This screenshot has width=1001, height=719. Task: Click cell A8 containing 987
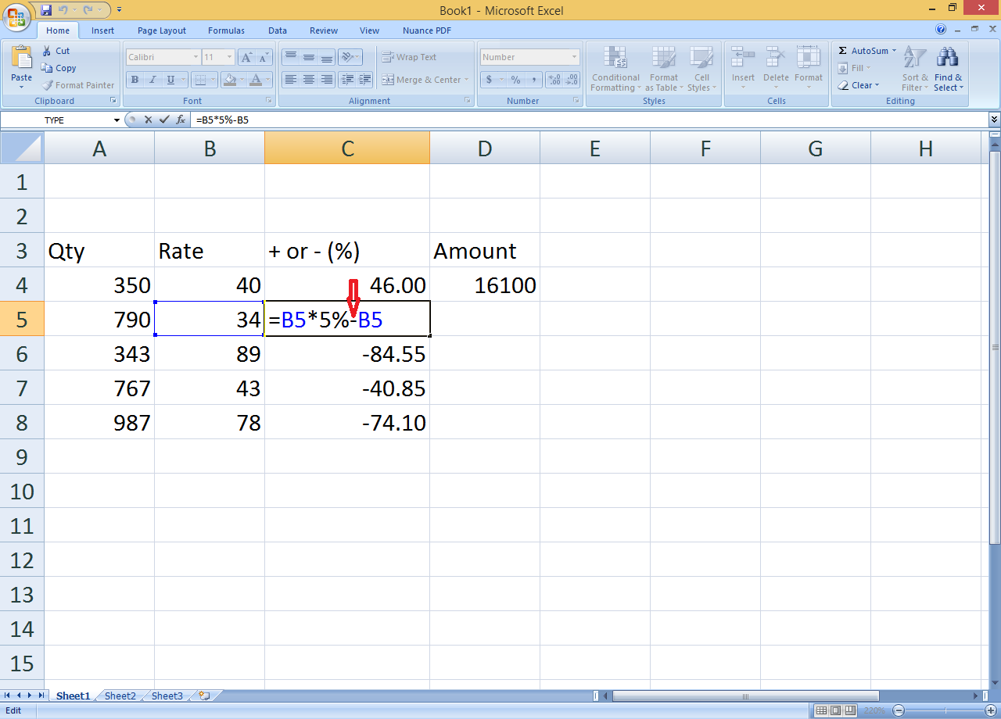tap(99, 422)
